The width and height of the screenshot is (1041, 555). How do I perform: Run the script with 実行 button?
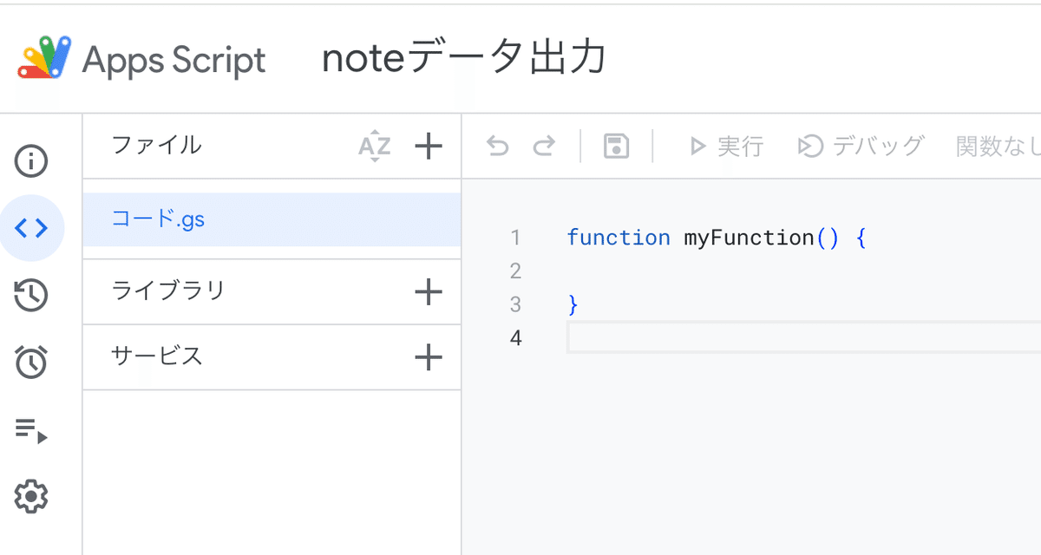(x=726, y=147)
